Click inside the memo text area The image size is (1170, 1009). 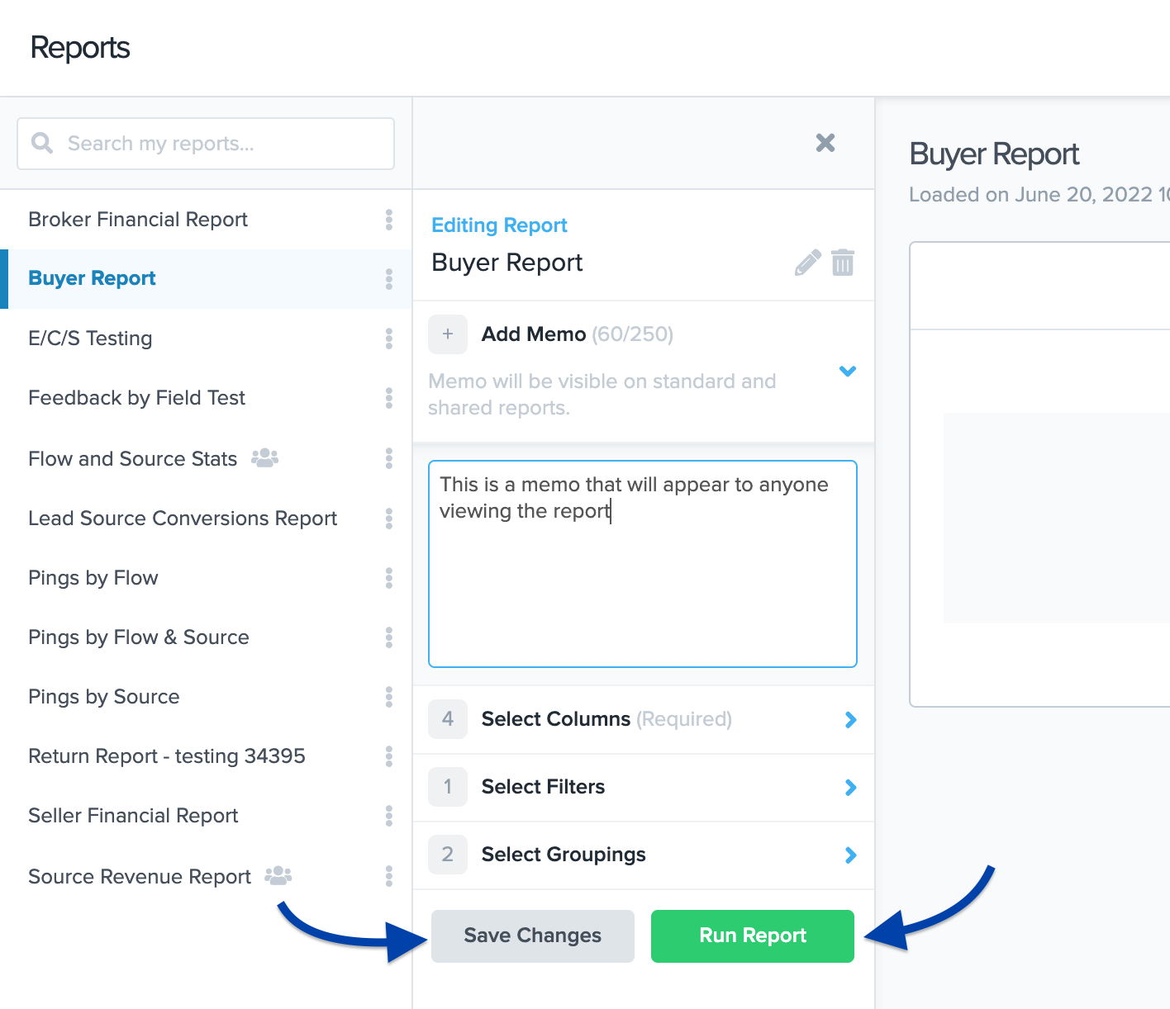pos(642,578)
